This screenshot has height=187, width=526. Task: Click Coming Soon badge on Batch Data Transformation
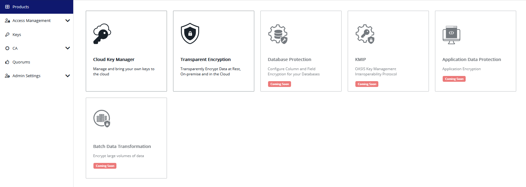105,166
